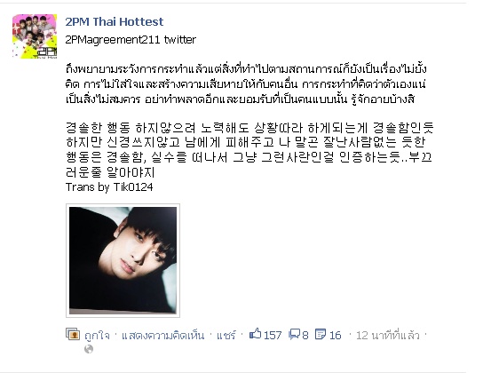Click the Thai translation paragraph of the post
483x373 pixels.
pos(246,83)
